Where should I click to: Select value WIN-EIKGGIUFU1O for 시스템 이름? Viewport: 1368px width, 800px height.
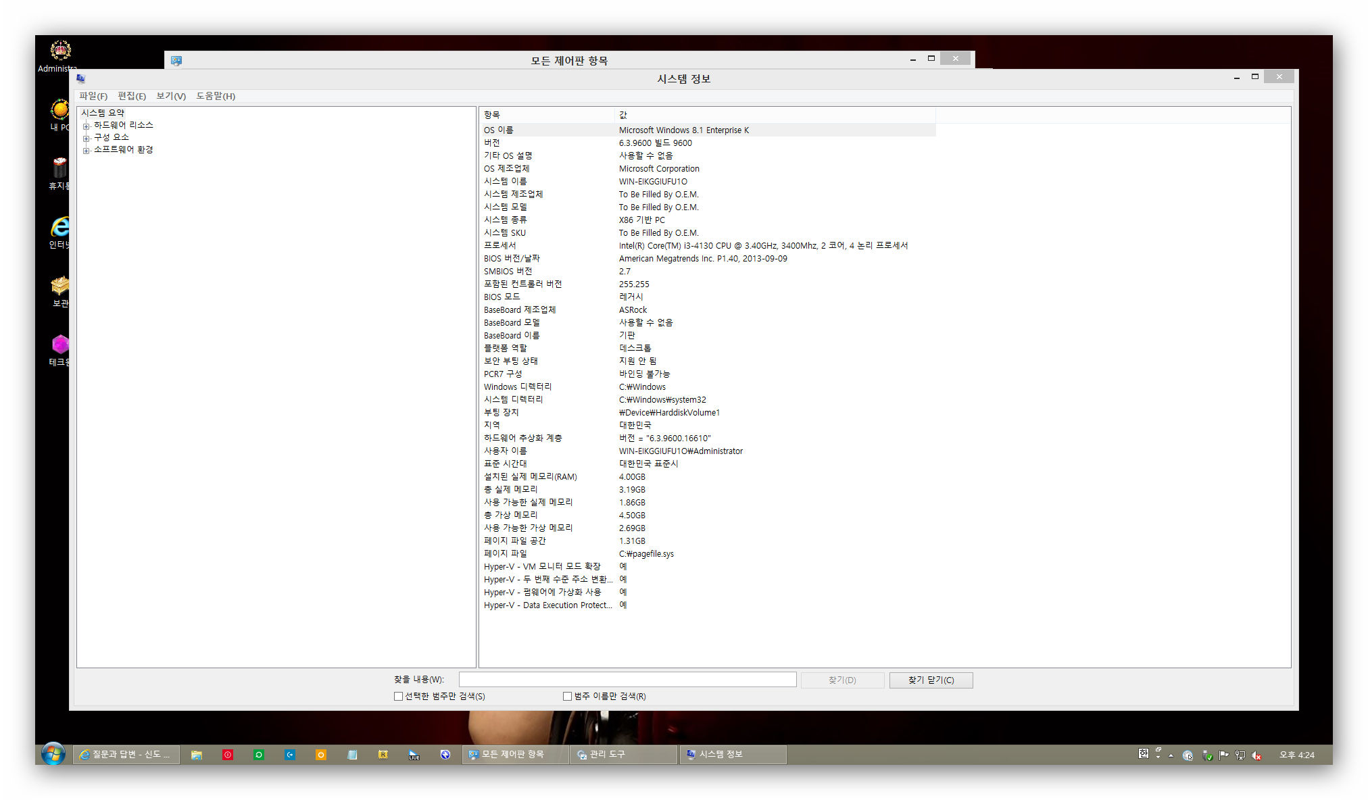[653, 181]
